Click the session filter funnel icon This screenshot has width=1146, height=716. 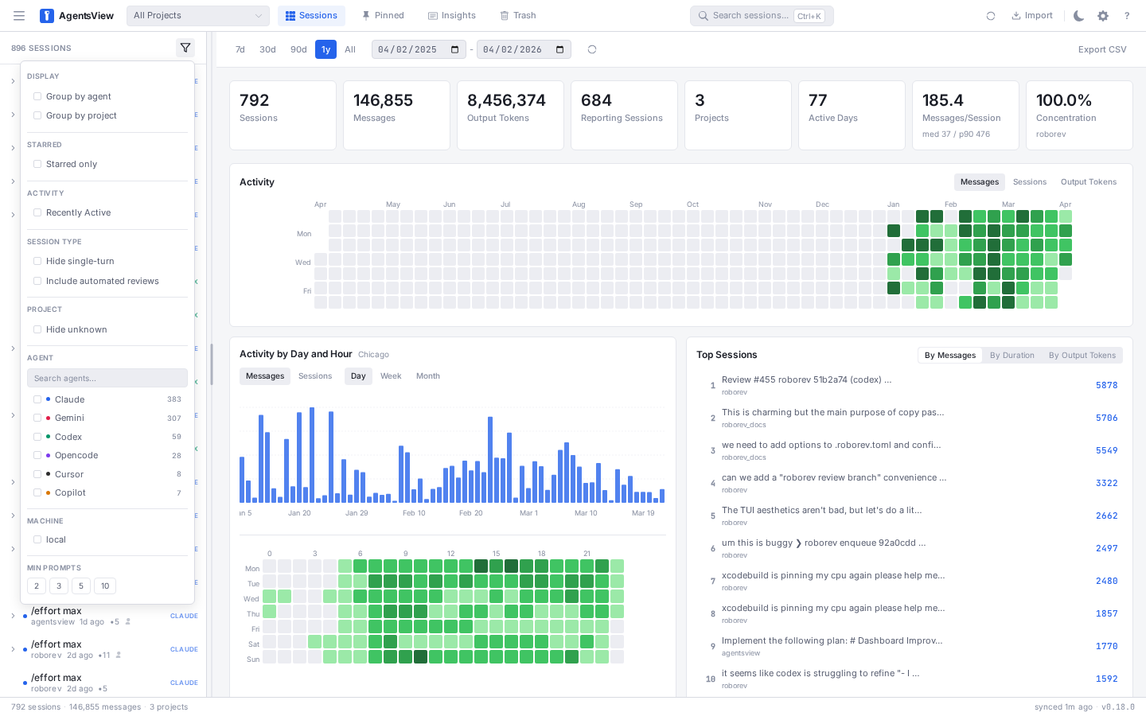point(185,49)
